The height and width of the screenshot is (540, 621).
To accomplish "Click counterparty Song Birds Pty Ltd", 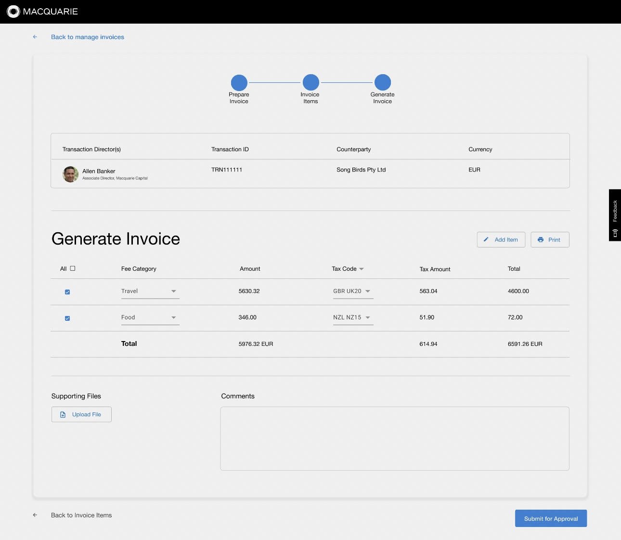I will (361, 170).
